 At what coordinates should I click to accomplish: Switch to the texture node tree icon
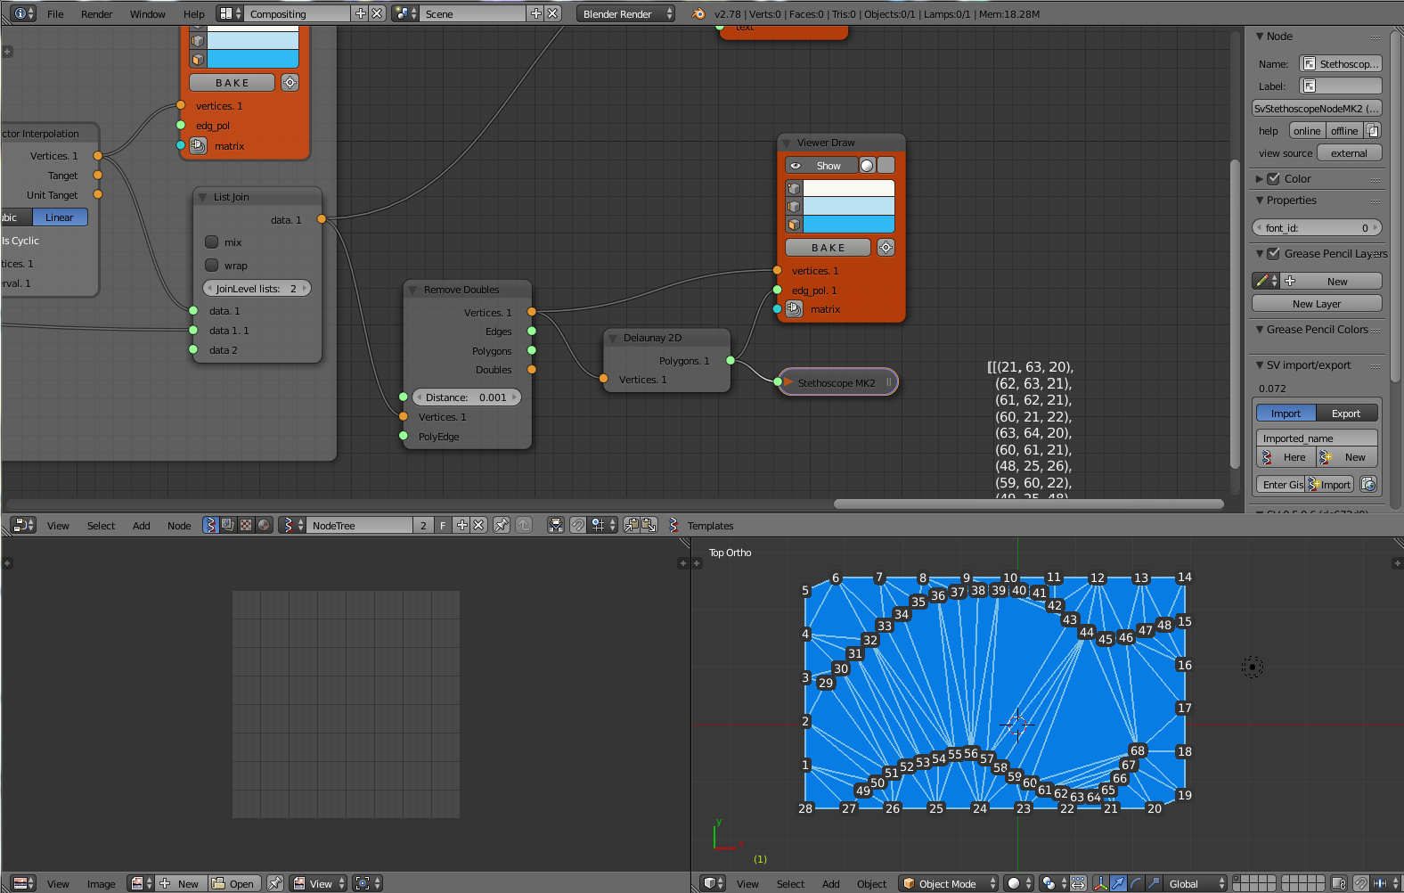point(246,525)
